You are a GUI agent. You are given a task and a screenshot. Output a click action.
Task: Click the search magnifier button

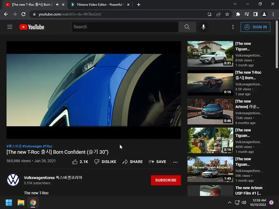[x=187, y=27]
